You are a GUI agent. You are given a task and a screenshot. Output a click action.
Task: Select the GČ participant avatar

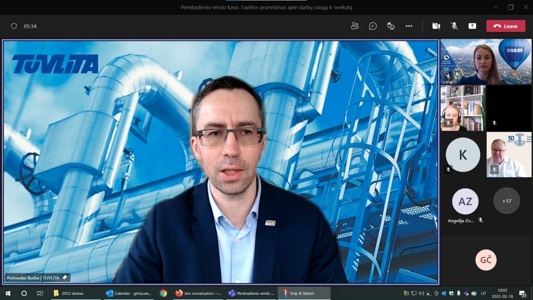[486, 260]
